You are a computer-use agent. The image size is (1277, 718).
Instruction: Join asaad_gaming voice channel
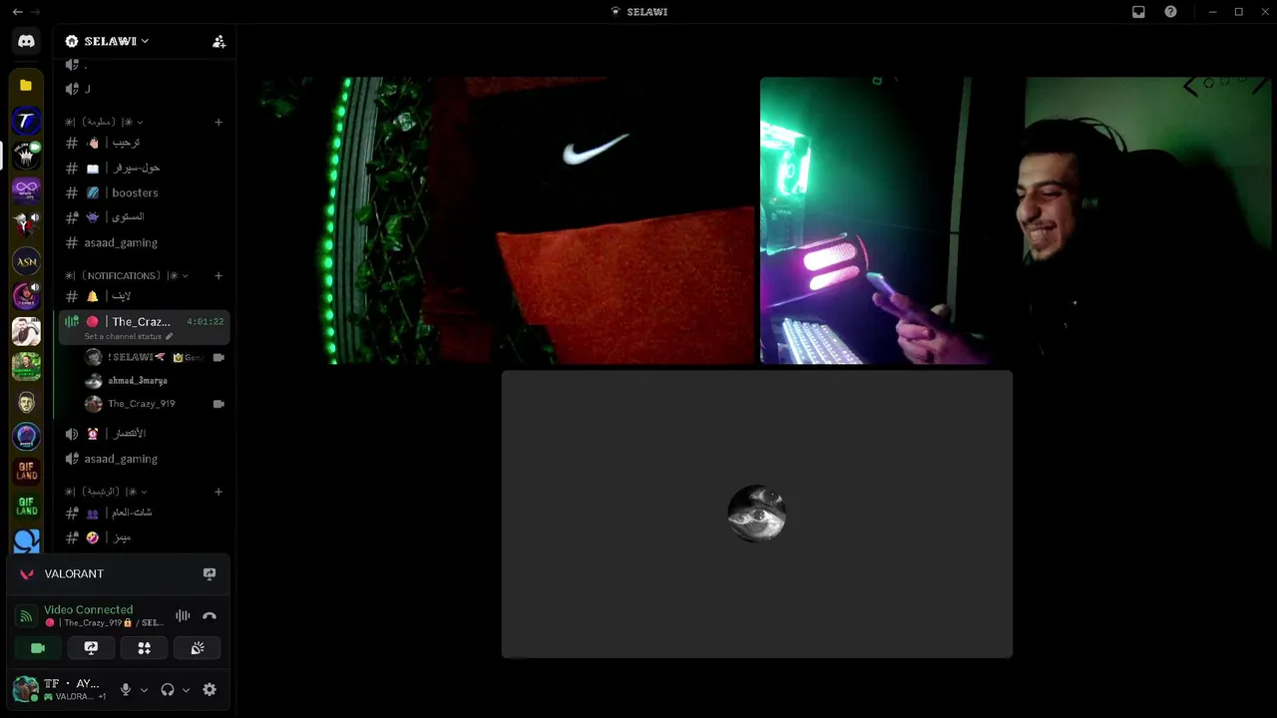click(x=145, y=459)
